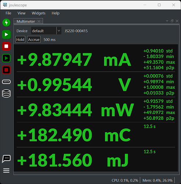Open the dock panel options triangle dropdown
Screen dimensions: 181x184
pyautogui.click(x=167, y=21)
